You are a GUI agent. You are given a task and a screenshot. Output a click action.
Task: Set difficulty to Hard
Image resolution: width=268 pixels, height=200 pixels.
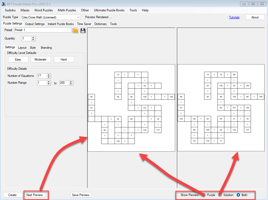tap(64, 59)
